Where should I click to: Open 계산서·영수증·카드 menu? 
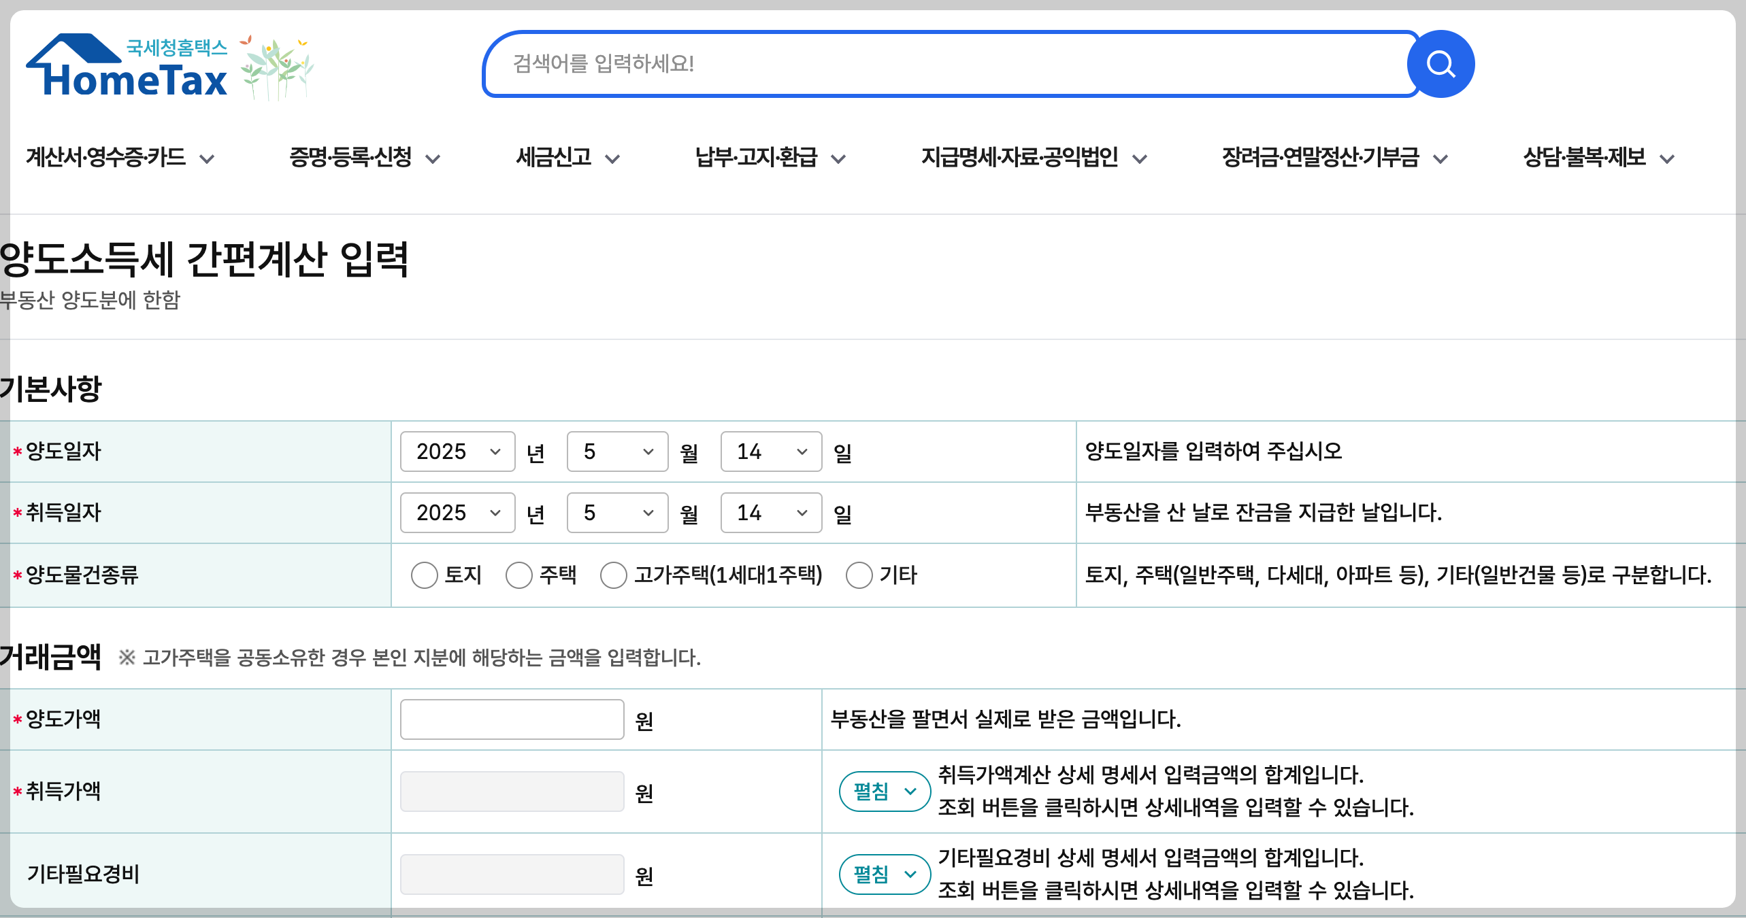click(120, 158)
